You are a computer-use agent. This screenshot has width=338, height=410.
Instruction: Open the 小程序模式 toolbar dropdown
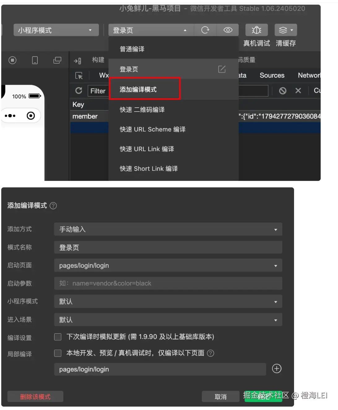click(56, 30)
